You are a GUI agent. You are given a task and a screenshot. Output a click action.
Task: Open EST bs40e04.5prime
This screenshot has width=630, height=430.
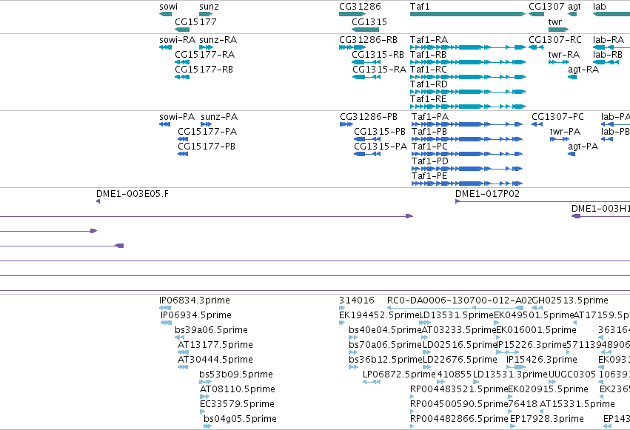tap(385, 330)
